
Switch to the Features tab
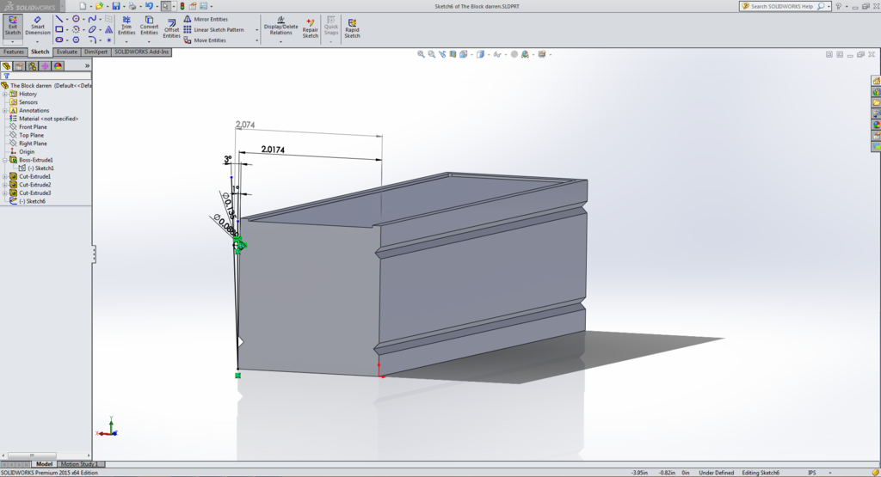pos(14,52)
